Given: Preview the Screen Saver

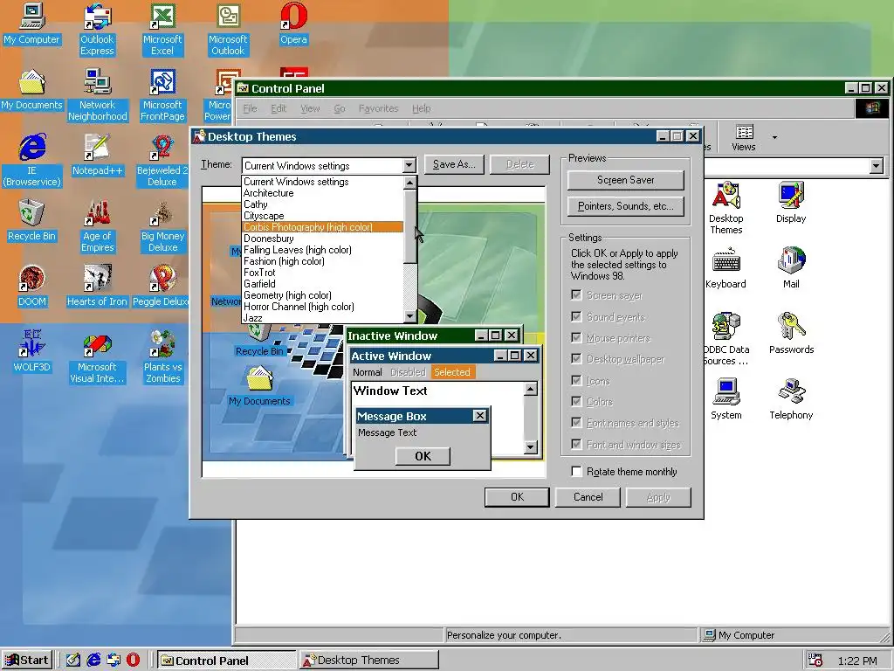Looking at the screenshot, I should (x=625, y=180).
